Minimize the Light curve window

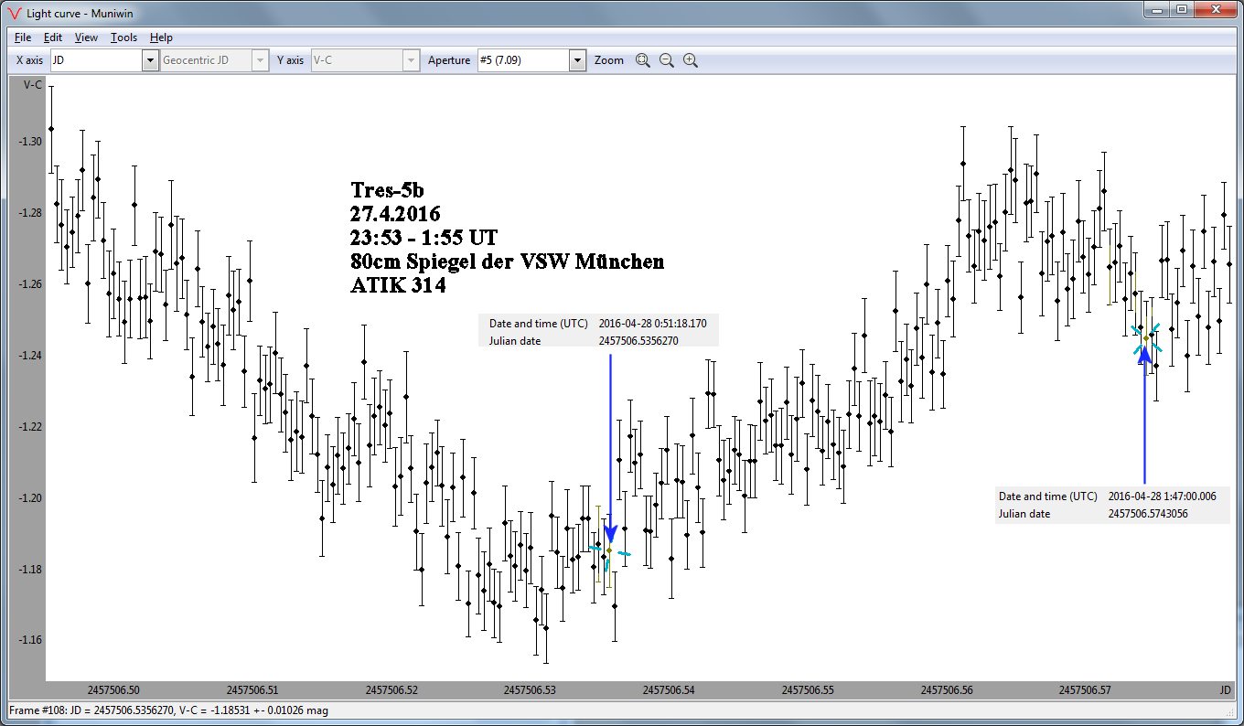[1157, 9]
